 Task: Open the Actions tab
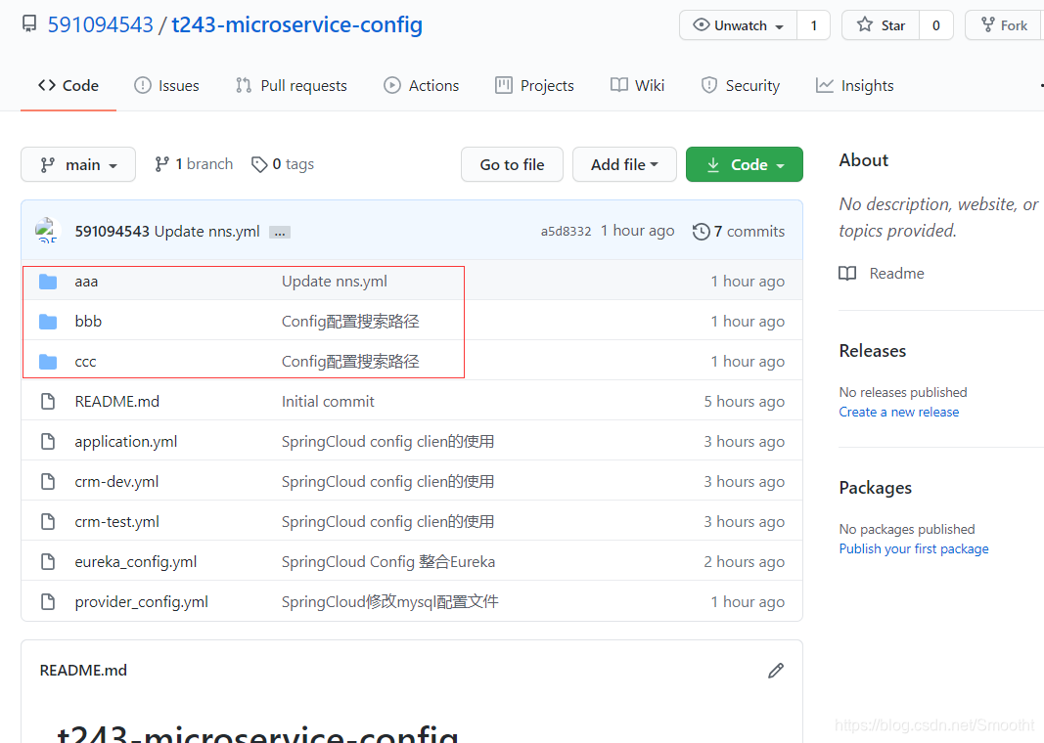[x=422, y=86]
